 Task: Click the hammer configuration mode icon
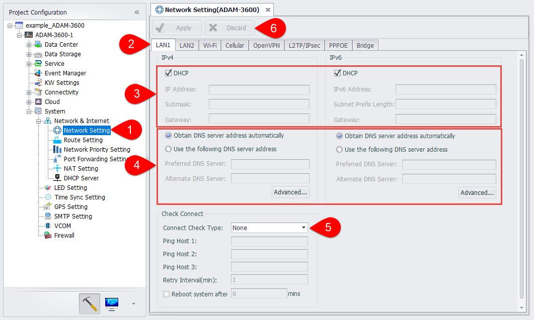[90, 303]
